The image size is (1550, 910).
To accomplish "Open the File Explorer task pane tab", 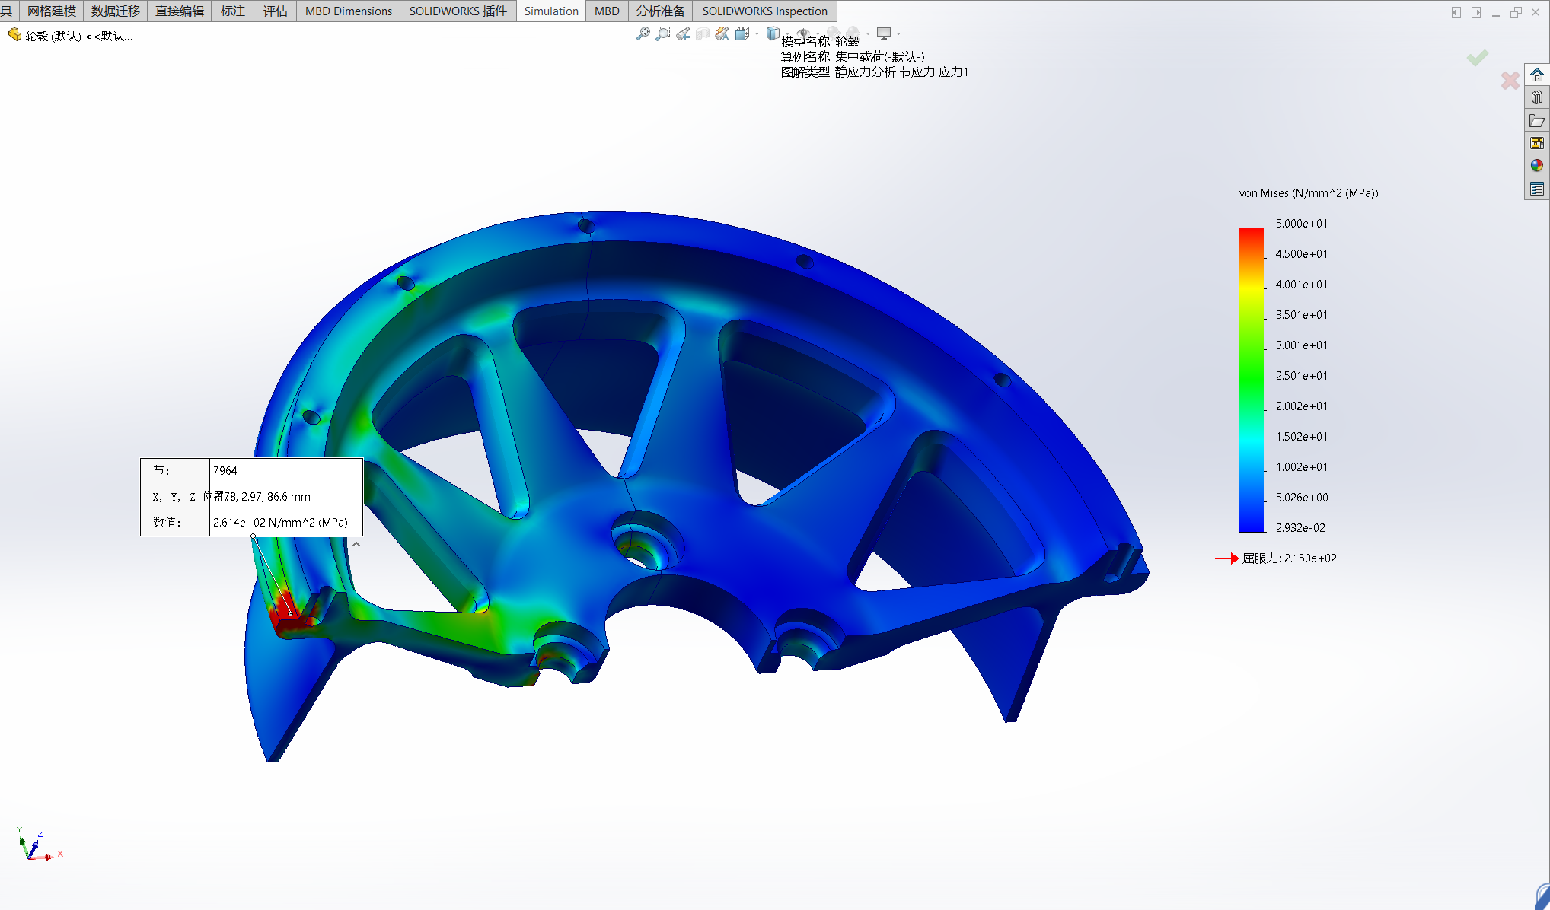I will pos(1537,120).
